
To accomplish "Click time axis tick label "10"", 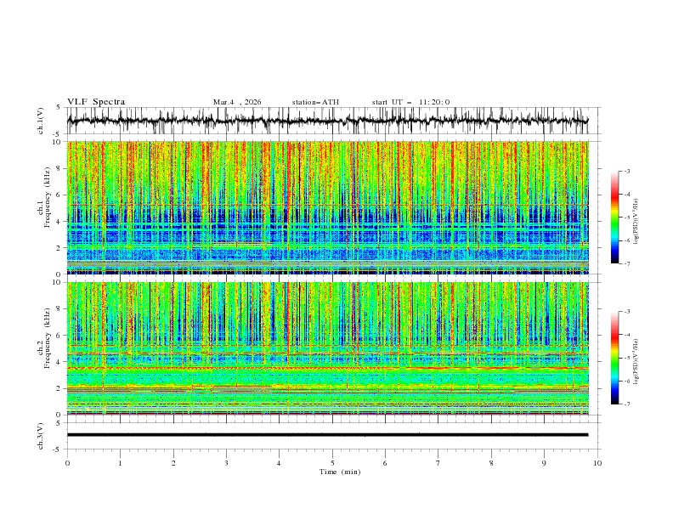I will pyautogui.click(x=597, y=463).
